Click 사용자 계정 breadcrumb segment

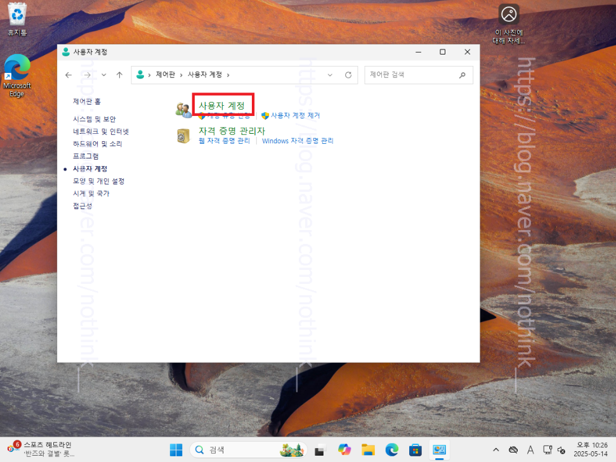[x=205, y=75]
